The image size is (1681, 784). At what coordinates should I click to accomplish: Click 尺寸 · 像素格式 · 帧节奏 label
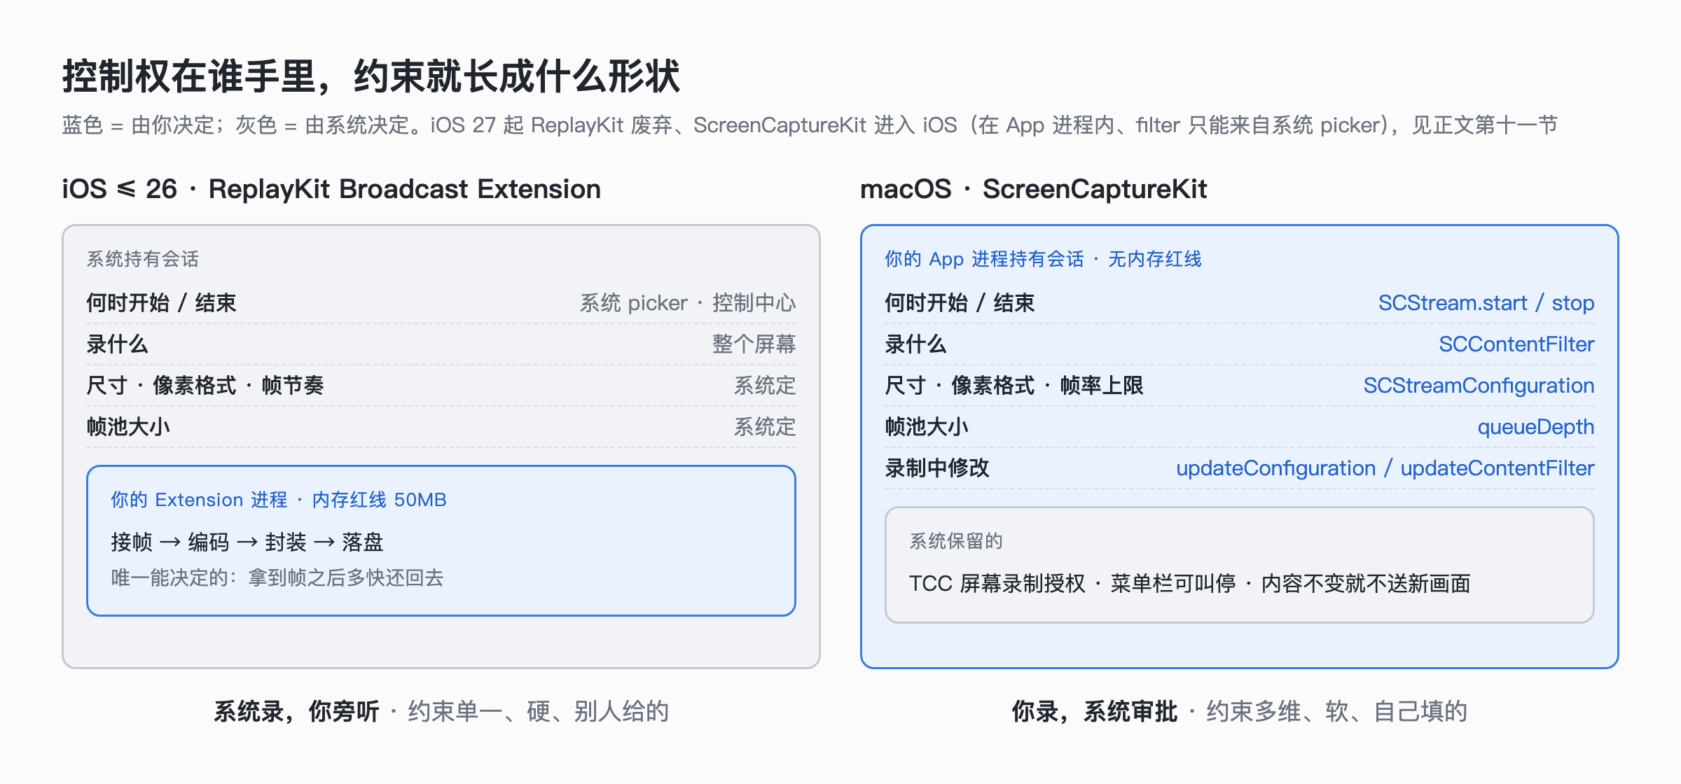[205, 385]
